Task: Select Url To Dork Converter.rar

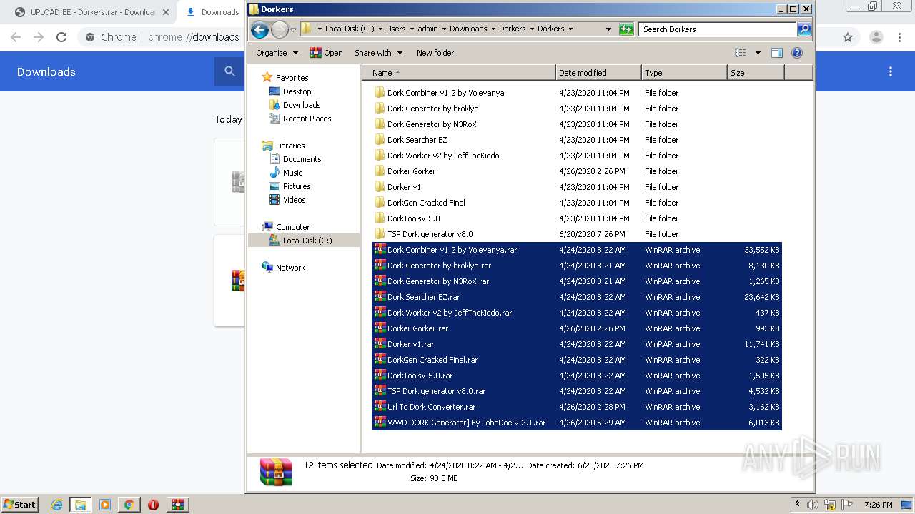Action: click(x=577, y=407)
